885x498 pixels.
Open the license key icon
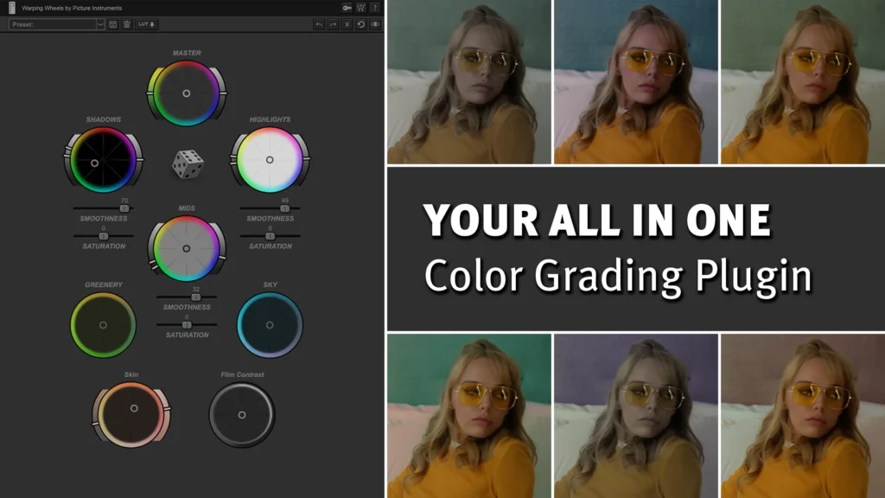tap(347, 8)
